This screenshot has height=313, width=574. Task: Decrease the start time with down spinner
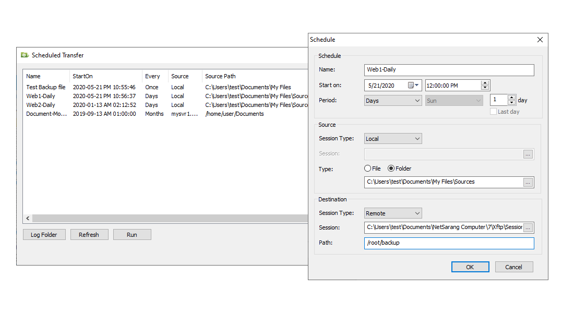(x=485, y=88)
